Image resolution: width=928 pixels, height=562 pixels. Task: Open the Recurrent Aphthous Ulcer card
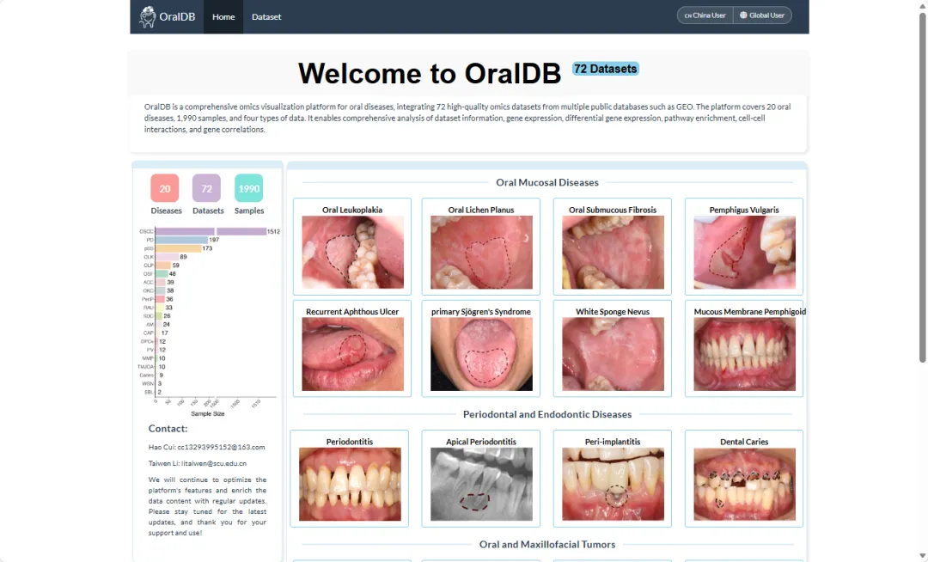352,348
